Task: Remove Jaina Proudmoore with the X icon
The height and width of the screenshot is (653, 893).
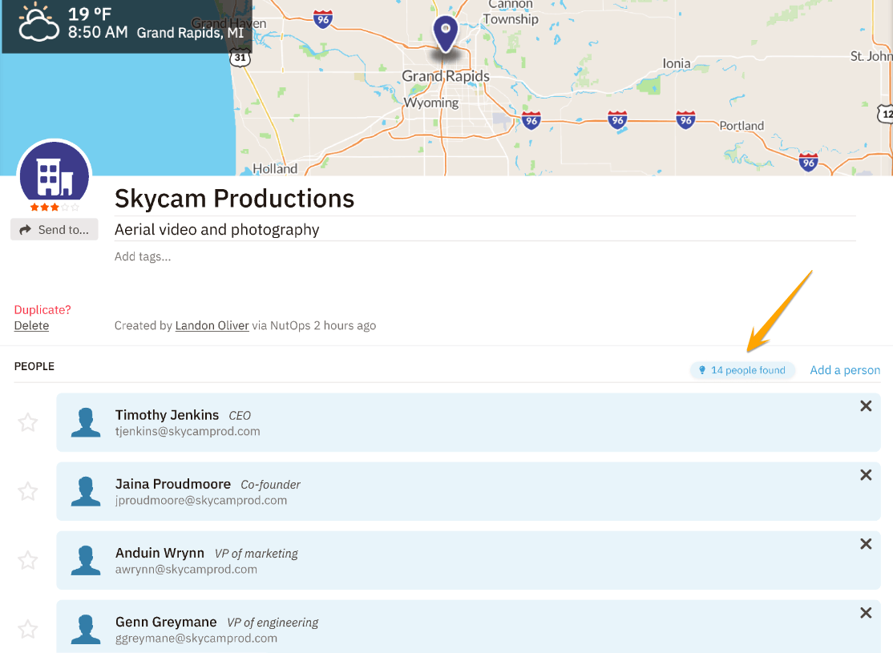Action: [x=866, y=475]
